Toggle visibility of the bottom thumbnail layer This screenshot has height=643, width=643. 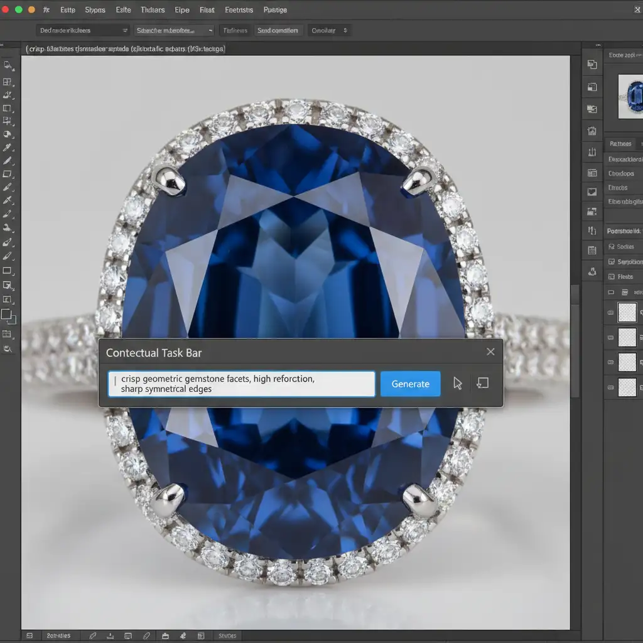point(610,387)
